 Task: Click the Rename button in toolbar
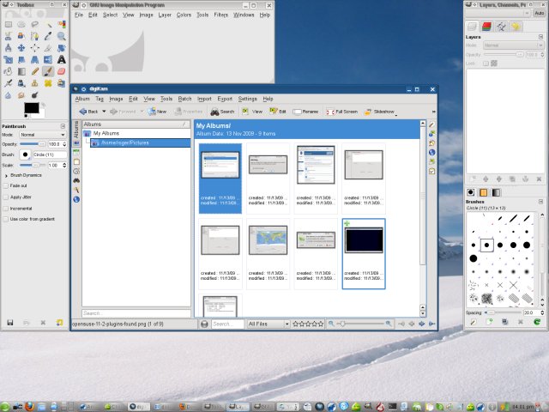pos(305,112)
